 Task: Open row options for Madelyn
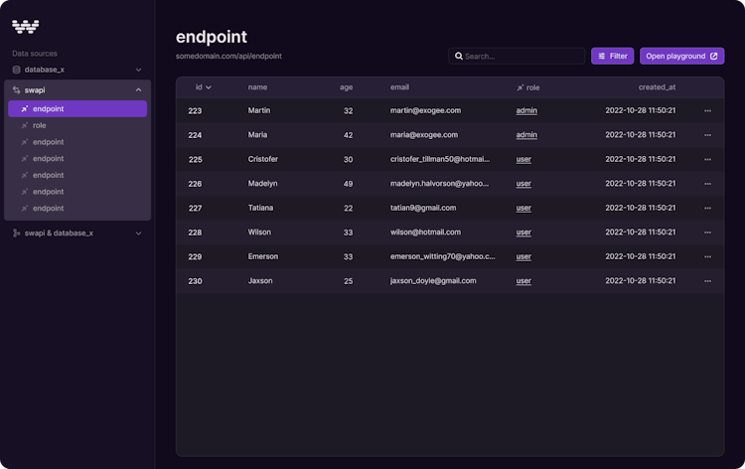[707, 184]
